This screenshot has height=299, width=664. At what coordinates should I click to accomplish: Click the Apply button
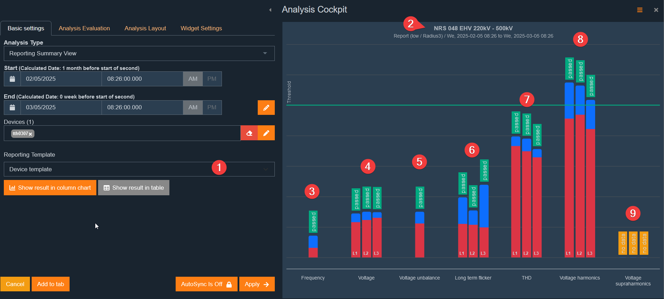[257, 284]
